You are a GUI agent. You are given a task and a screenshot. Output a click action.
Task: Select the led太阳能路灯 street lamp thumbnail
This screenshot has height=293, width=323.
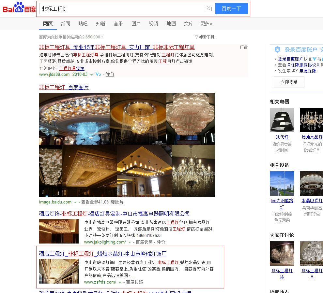(x=282, y=183)
